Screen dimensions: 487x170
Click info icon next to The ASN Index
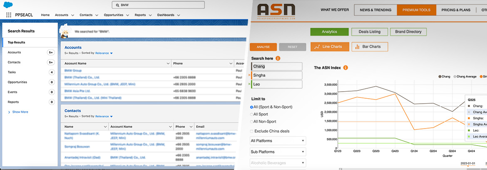pos(345,68)
